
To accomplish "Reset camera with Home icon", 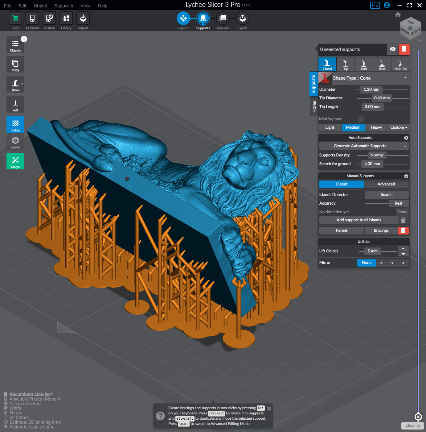I will point(398,15).
